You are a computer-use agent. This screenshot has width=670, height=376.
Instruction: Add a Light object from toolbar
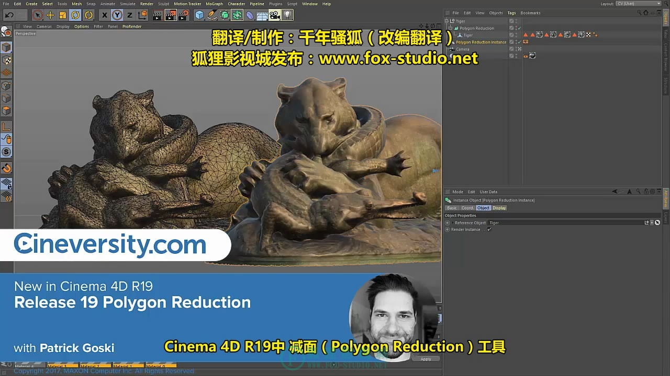(287, 15)
